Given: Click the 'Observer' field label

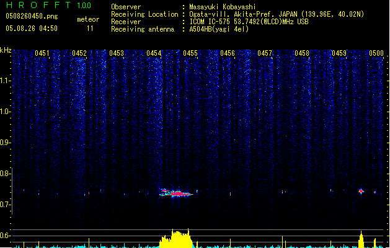Looking at the screenshot, I should [126, 7].
